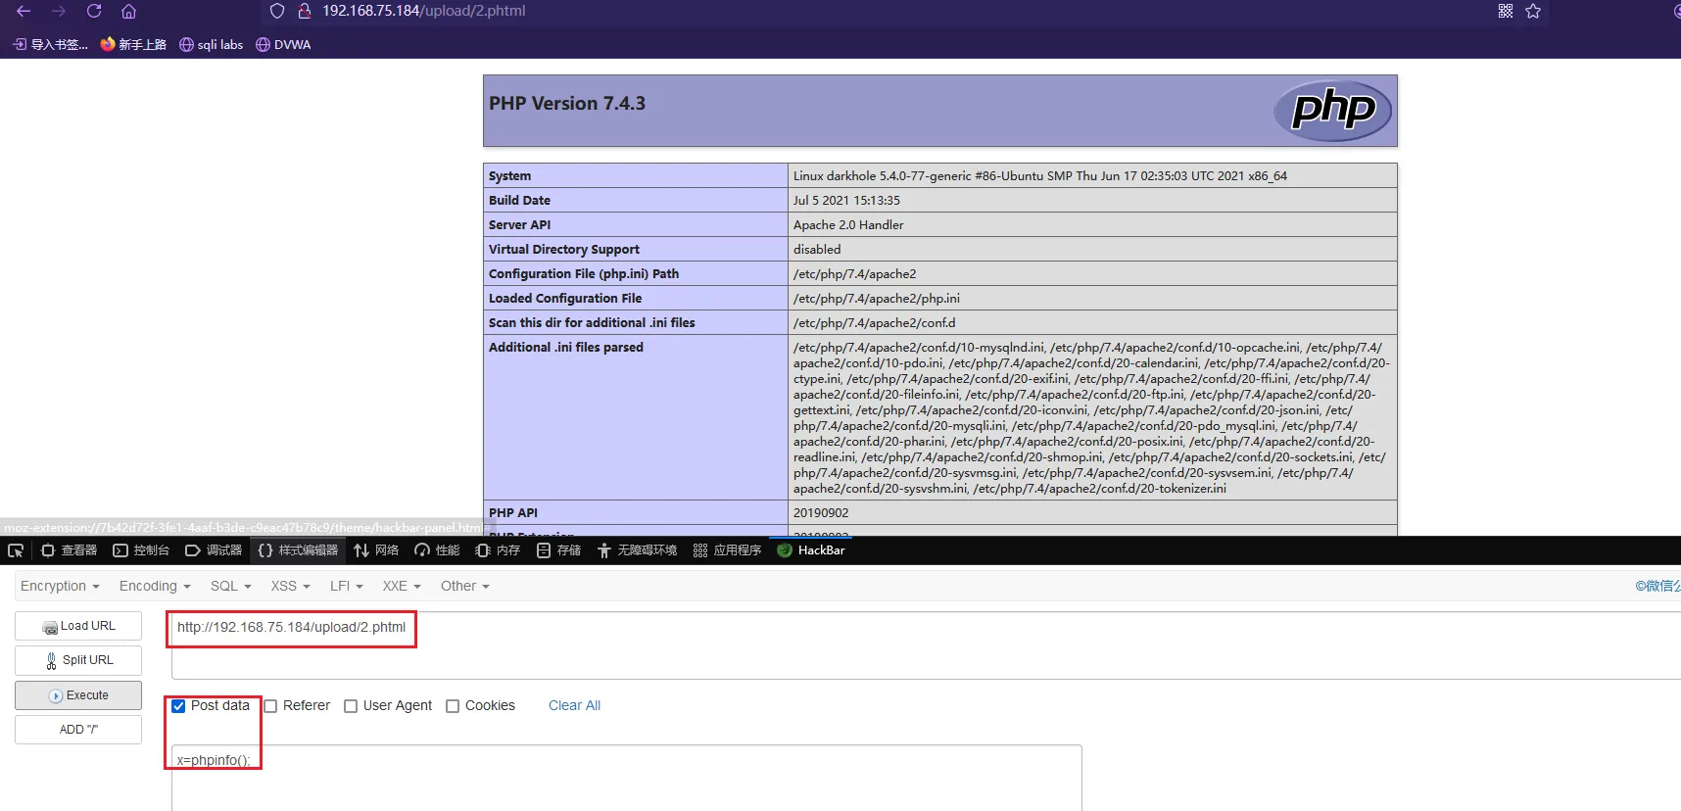Focus the HackBar URL text field
The height and width of the screenshot is (811, 1681).
pyautogui.click(x=926, y=645)
